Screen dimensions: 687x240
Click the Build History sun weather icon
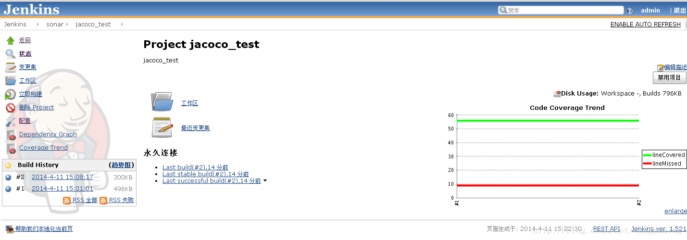(x=8, y=165)
